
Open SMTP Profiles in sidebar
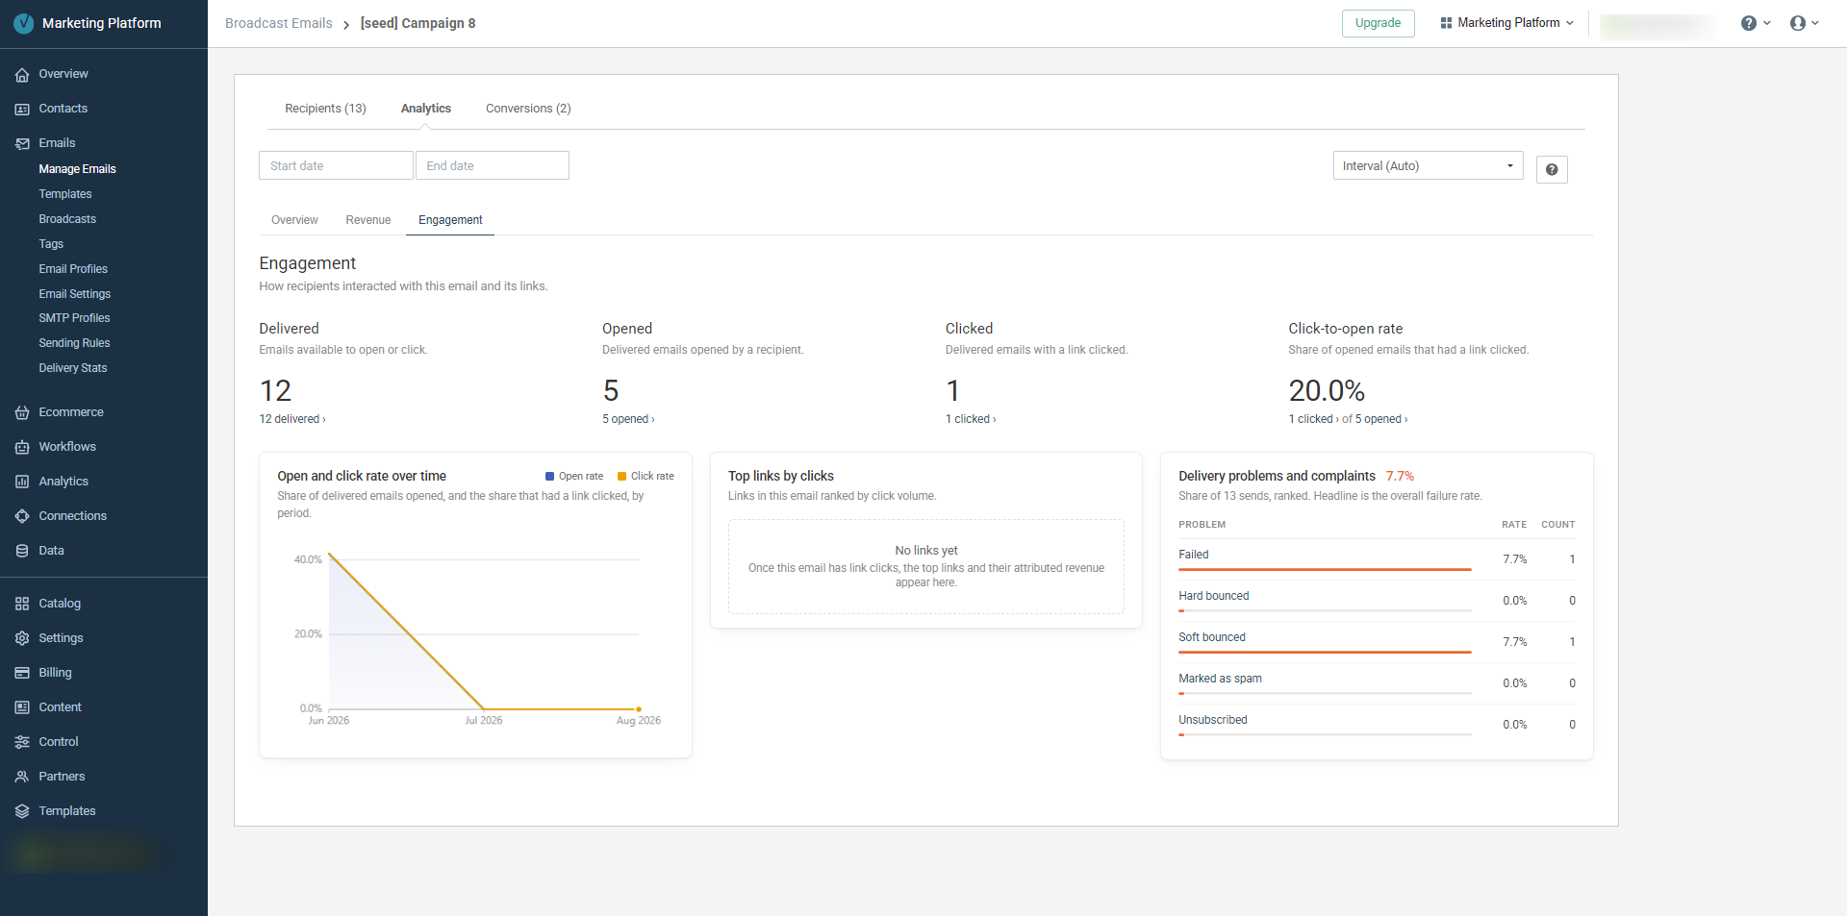(x=74, y=318)
